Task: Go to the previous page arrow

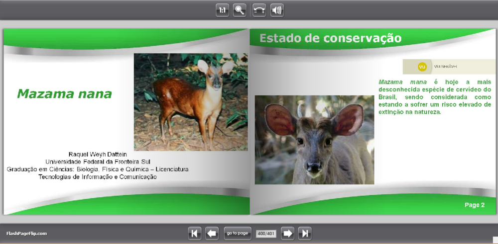Action: coord(212,233)
